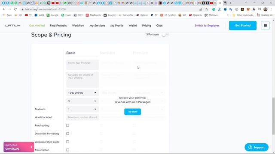Click the Name Your Package field
Screen dimensions: 275x154
tap(82, 65)
